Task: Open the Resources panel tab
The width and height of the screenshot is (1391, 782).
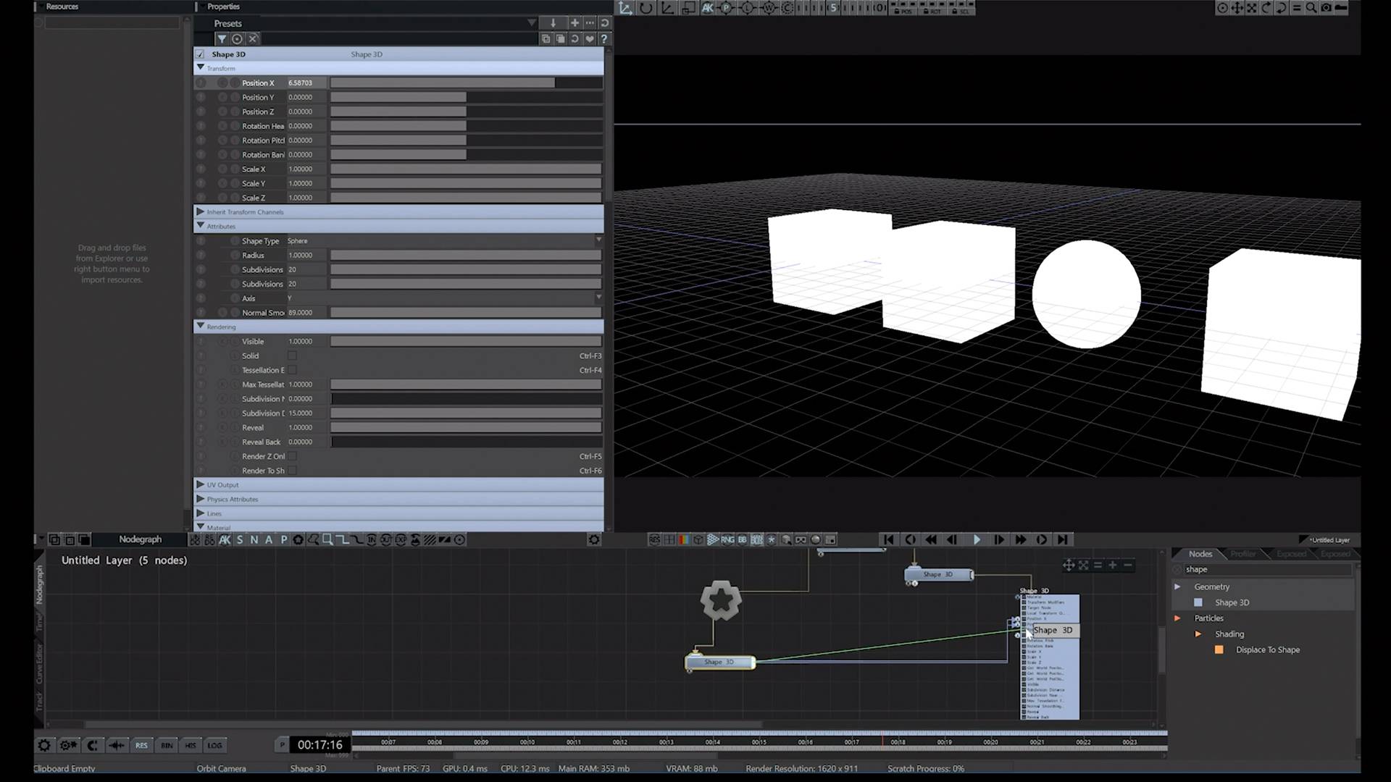Action: [x=62, y=7]
